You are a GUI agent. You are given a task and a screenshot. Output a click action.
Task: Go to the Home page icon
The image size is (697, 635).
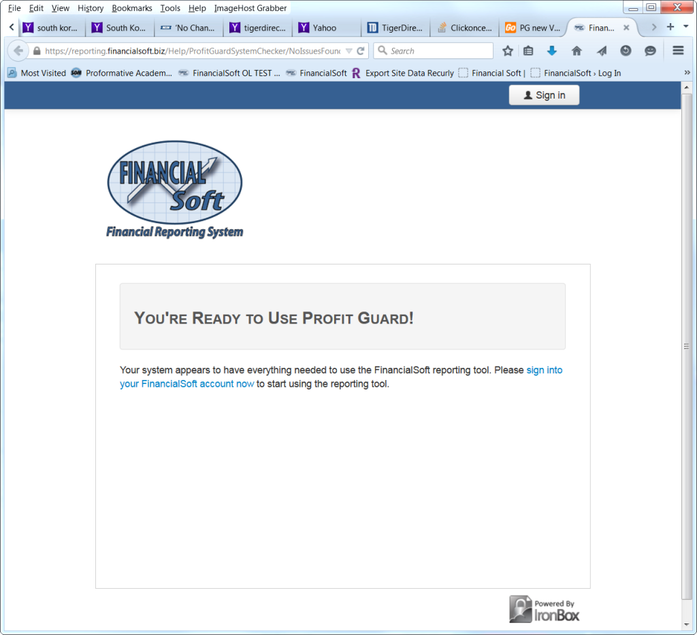point(577,51)
